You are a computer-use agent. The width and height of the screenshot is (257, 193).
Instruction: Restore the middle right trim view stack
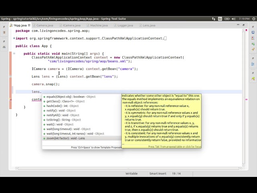[x=253, y=58]
